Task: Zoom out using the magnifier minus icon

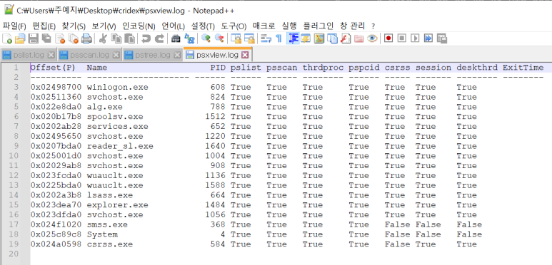Action: (x=220, y=38)
